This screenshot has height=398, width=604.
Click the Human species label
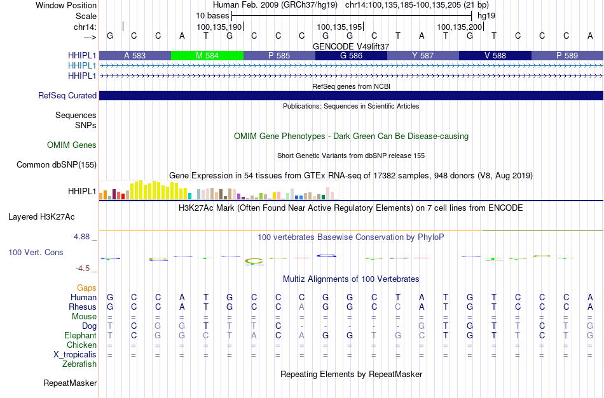coord(83,298)
